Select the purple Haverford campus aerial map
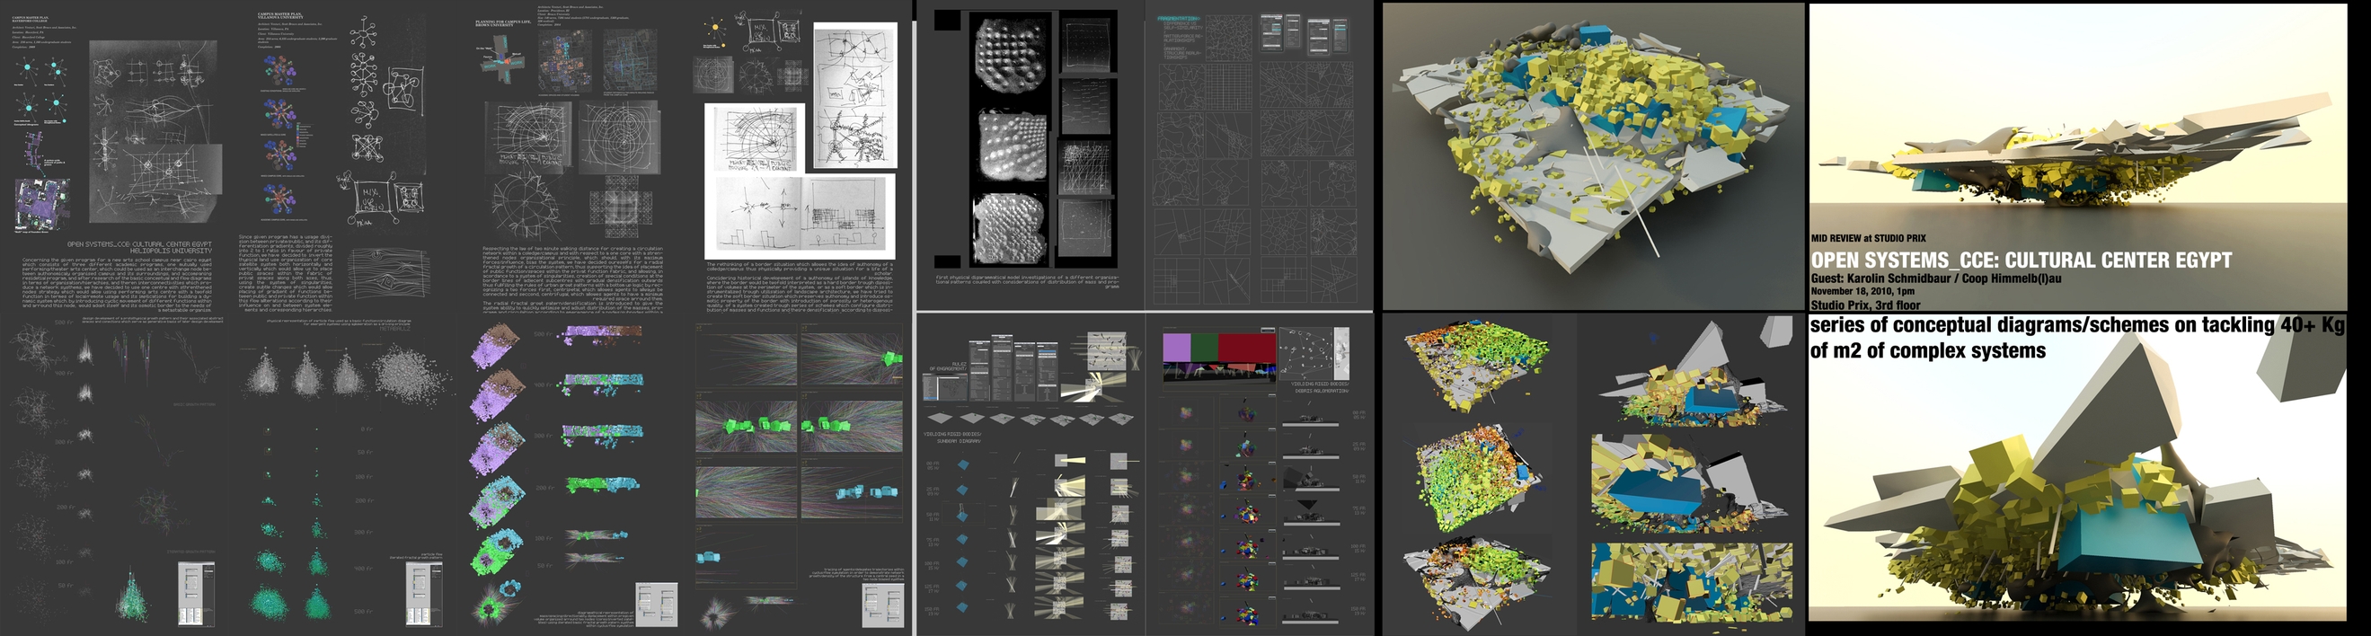This screenshot has height=636, width=2371. (42, 203)
